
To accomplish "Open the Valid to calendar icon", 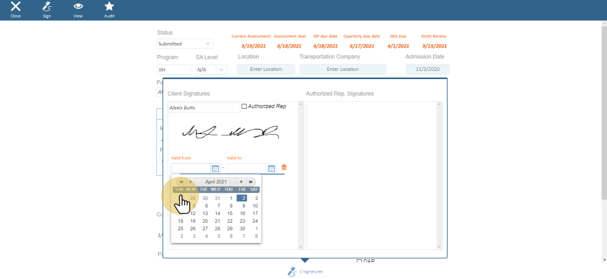I will (x=271, y=168).
